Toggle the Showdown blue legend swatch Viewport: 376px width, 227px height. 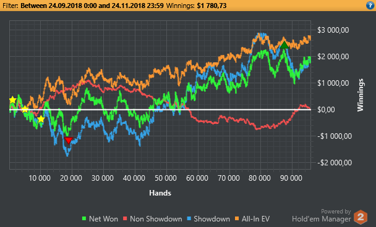click(189, 218)
